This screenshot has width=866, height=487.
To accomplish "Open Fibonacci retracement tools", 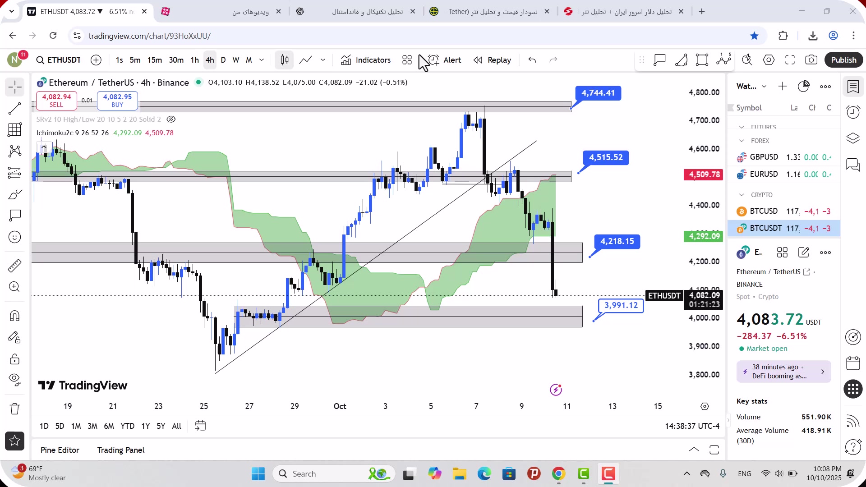I will click(15, 130).
